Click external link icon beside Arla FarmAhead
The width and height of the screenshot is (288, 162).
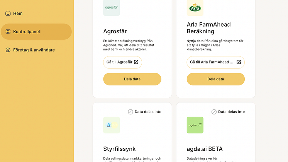point(239,62)
